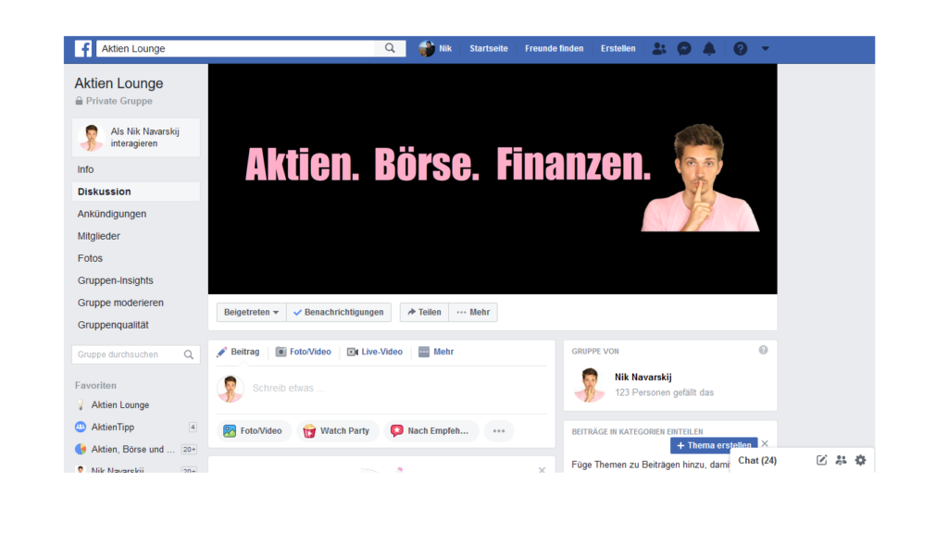Click the AktienTipp group icon in Favoriten
This screenshot has height=533, width=948.
coord(81,428)
